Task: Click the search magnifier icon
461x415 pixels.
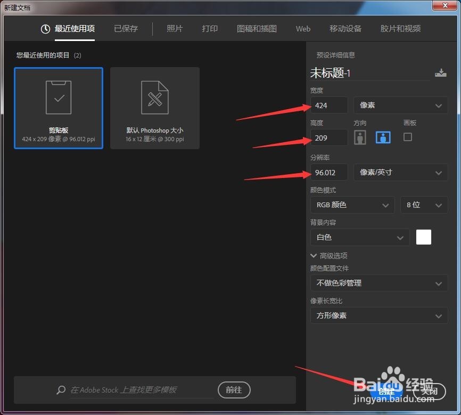Action: (60, 390)
